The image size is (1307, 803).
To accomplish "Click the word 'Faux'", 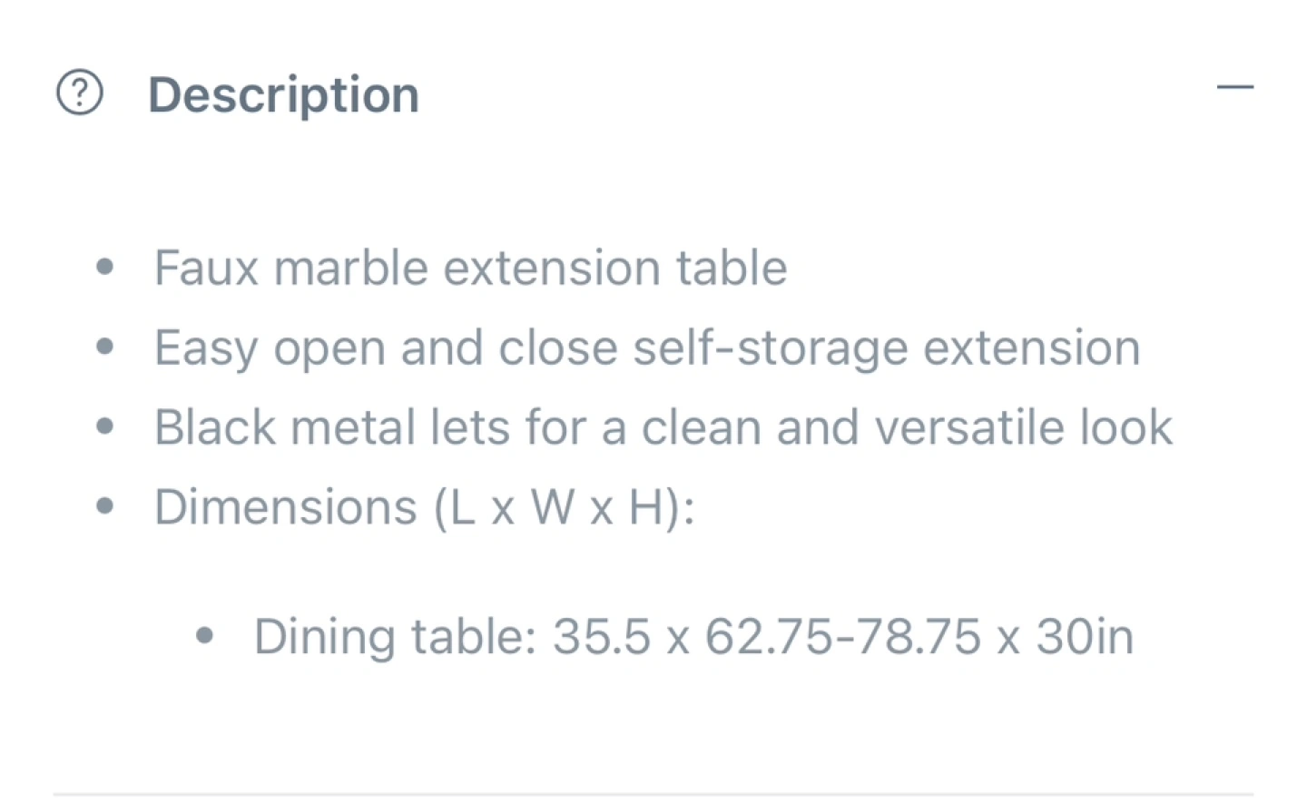I will [207, 268].
